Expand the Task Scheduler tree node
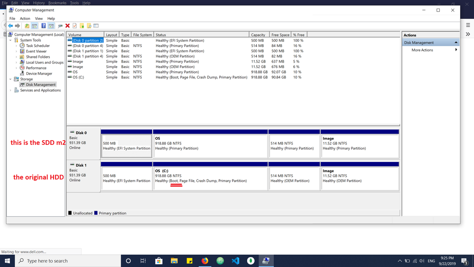This screenshot has height=267, width=474. [16, 46]
